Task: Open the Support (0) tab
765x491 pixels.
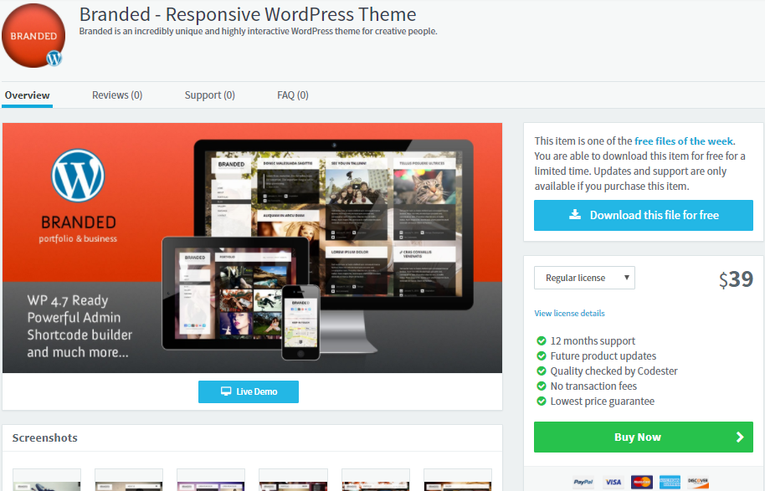Action: tap(209, 95)
